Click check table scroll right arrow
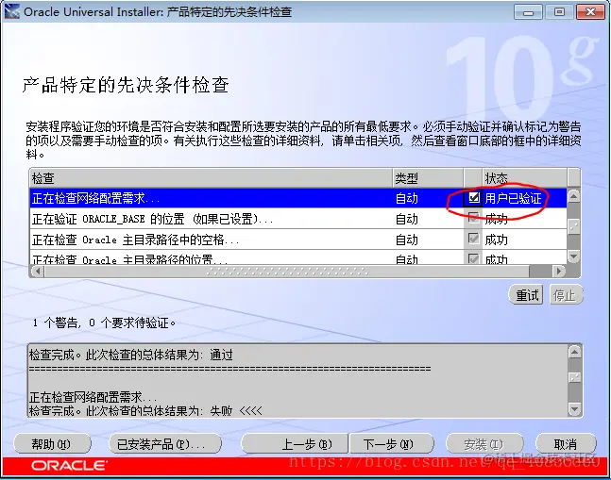 pyautogui.click(x=560, y=271)
